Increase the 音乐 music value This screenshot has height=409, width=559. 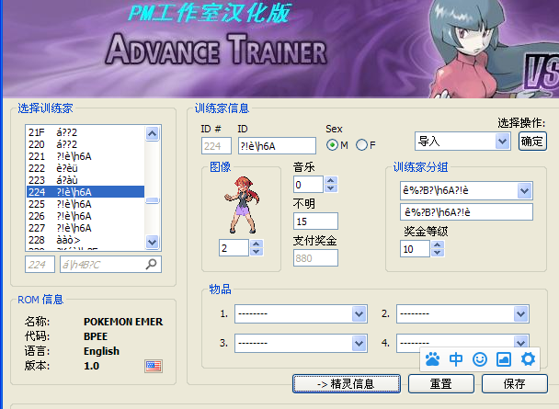click(x=331, y=181)
